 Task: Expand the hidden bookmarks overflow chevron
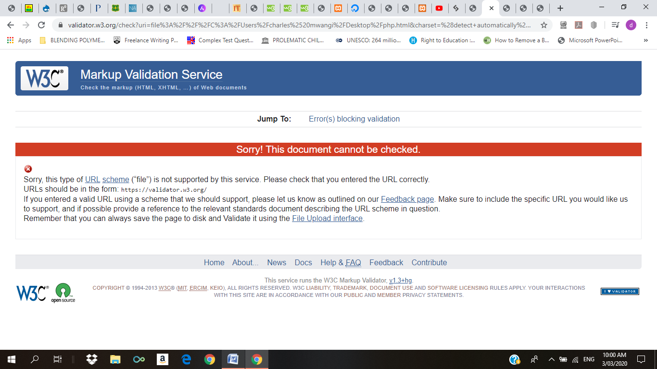[x=645, y=40]
